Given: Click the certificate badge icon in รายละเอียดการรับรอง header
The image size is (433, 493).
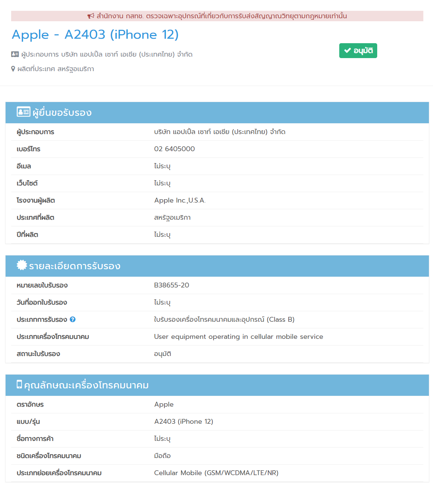Looking at the screenshot, I should [x=22, y=265].
